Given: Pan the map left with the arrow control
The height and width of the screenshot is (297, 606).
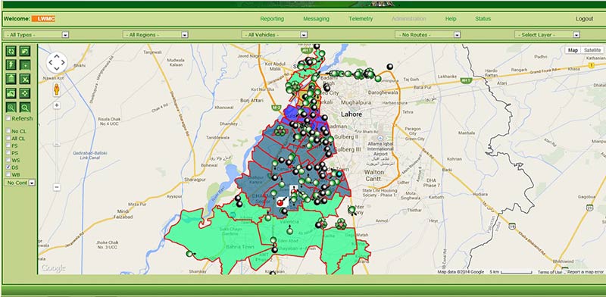Looking at the screenshot, I should coord(51,63).
